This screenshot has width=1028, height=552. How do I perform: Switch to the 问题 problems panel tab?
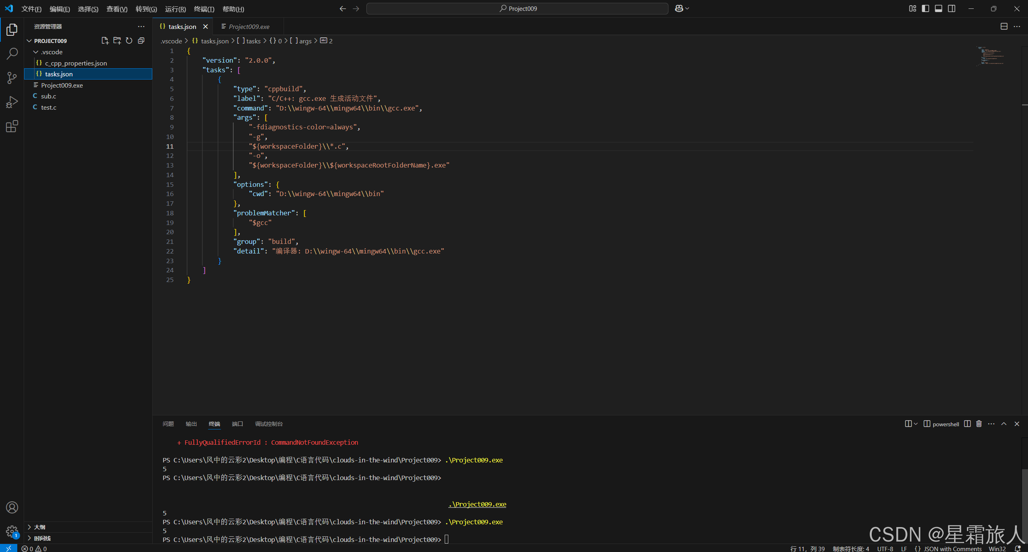[x=168, y=424]
